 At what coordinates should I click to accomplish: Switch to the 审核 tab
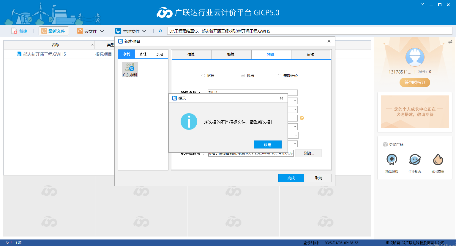click(311, 55)
